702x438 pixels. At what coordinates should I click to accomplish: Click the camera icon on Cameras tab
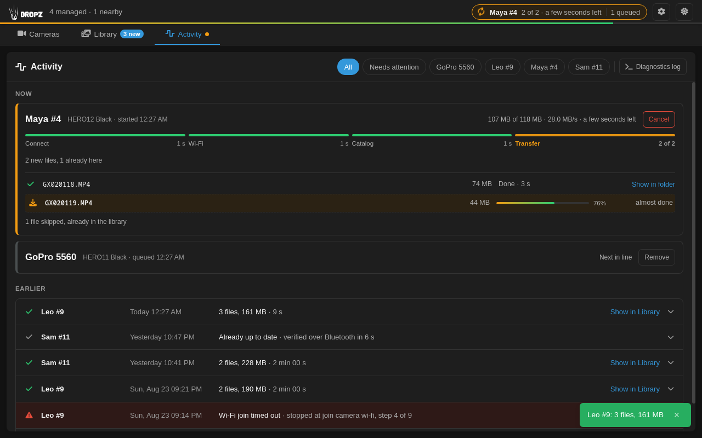click(21, 34)
